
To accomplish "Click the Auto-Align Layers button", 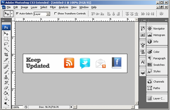I will coord(161,14).
